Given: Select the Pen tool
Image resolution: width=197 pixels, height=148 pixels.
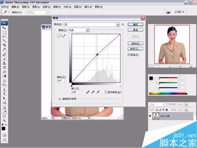Looking at the screenshot, I should point(4,90).
